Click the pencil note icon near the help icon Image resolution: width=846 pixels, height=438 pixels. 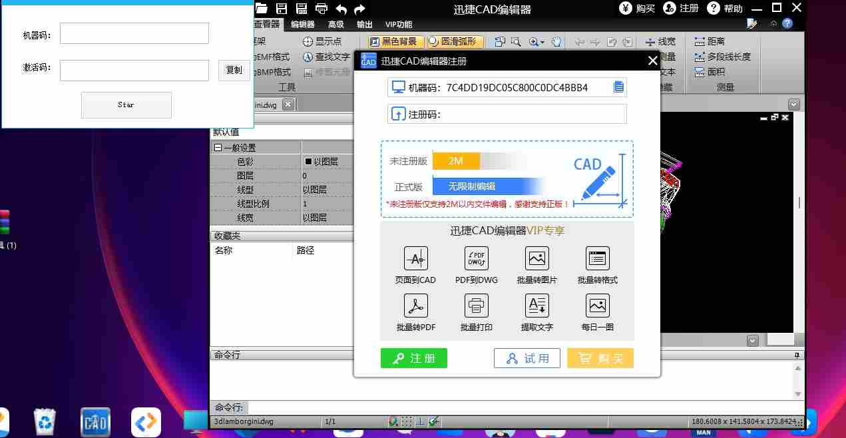pyautogui.click(x=751, y=23)
